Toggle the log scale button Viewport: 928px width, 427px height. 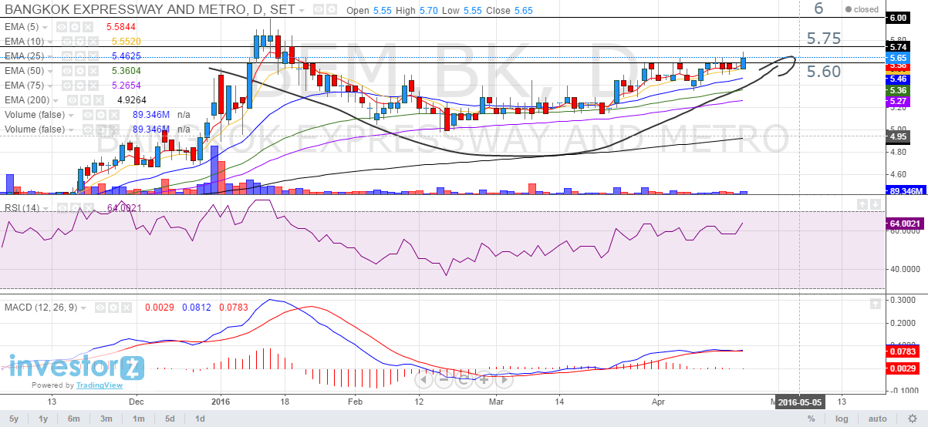843,419
